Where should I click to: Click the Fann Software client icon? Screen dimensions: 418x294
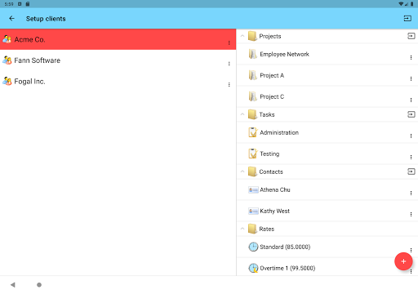pos(7,60)
